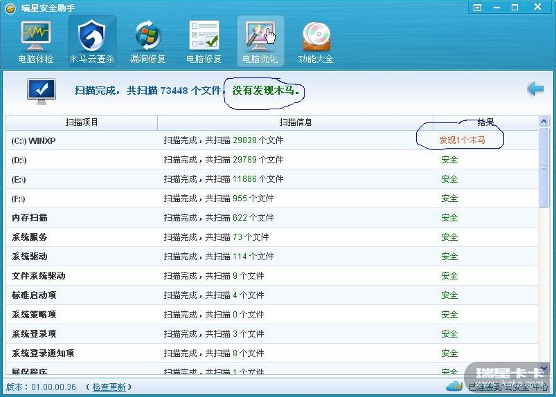Select the 电脑优化 optimization icon

pyautogui.click(x=260, y=41)
